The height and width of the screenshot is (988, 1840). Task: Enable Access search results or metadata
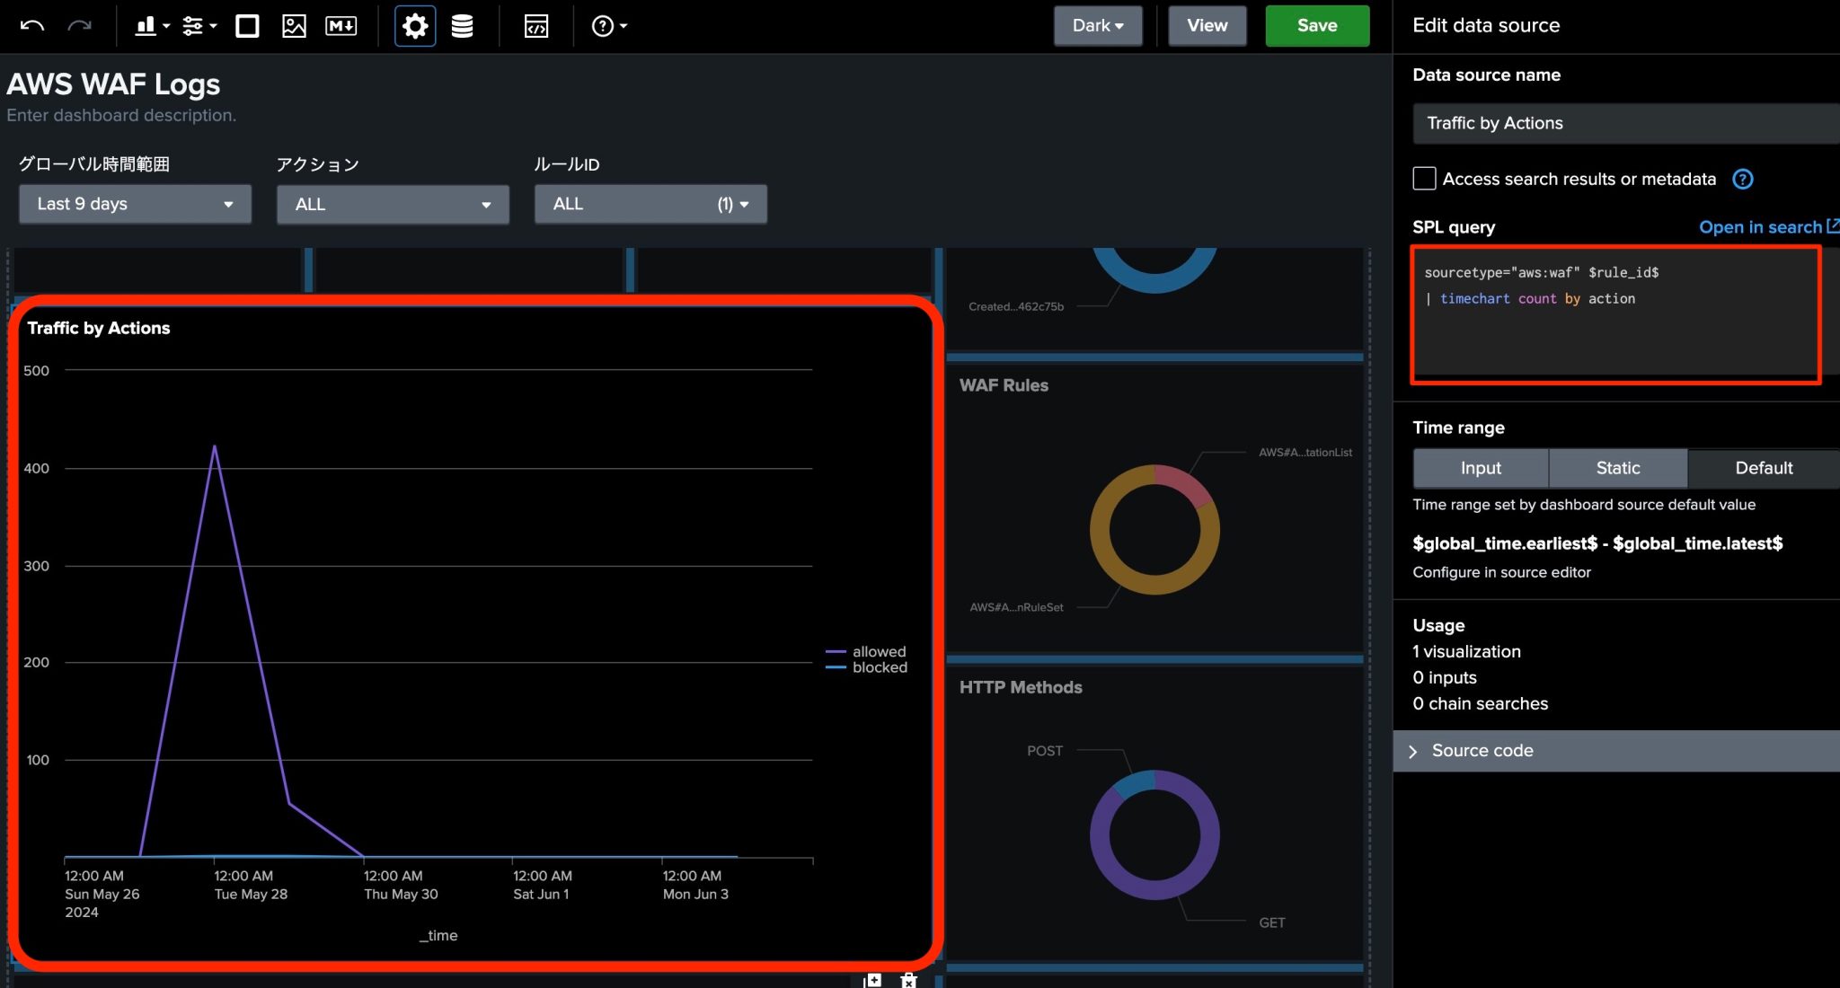1424,178
